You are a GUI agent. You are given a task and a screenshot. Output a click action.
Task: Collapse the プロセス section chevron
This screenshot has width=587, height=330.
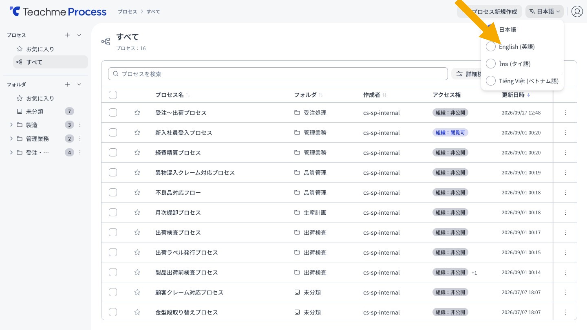(79, 35)
